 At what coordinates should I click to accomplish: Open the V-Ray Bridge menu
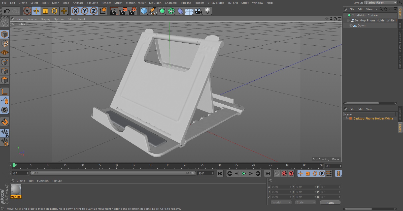(x=216, y=3)
